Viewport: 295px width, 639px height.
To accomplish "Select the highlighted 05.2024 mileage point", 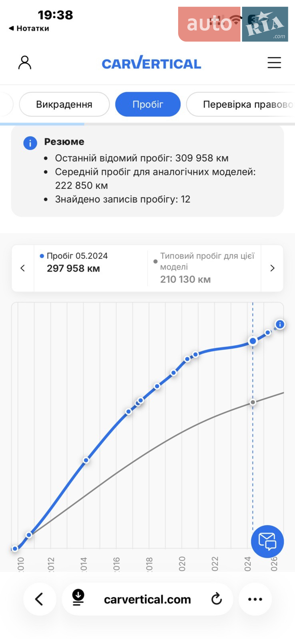I will (x=253, y=341).
